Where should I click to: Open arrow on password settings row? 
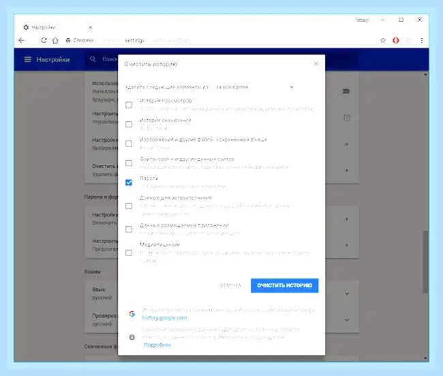tap(347, 219)
